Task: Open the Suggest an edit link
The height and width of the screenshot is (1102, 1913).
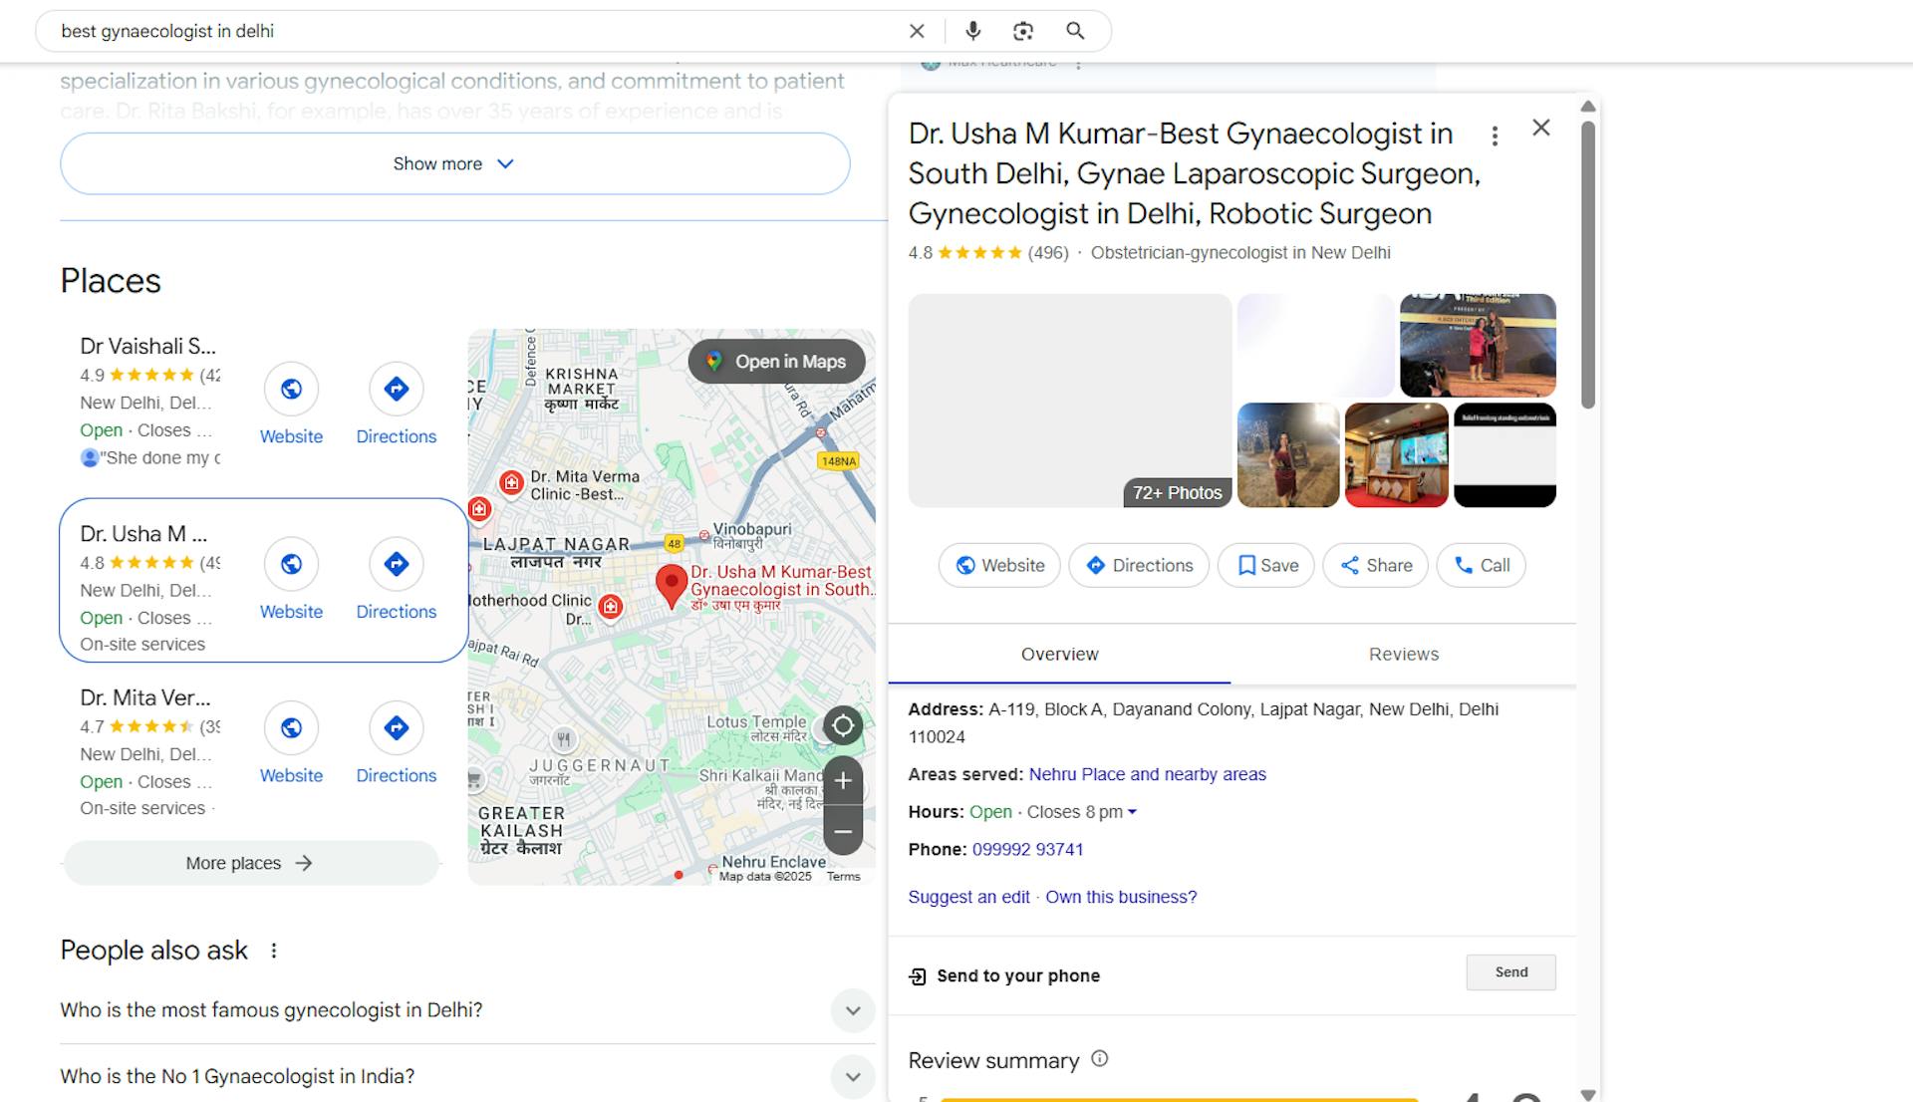Action: (968, 897)
